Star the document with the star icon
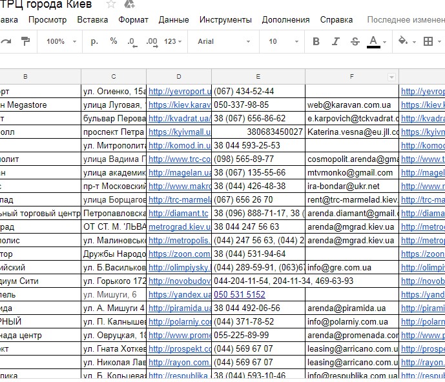445x382 pixels. tap(110, 4)
